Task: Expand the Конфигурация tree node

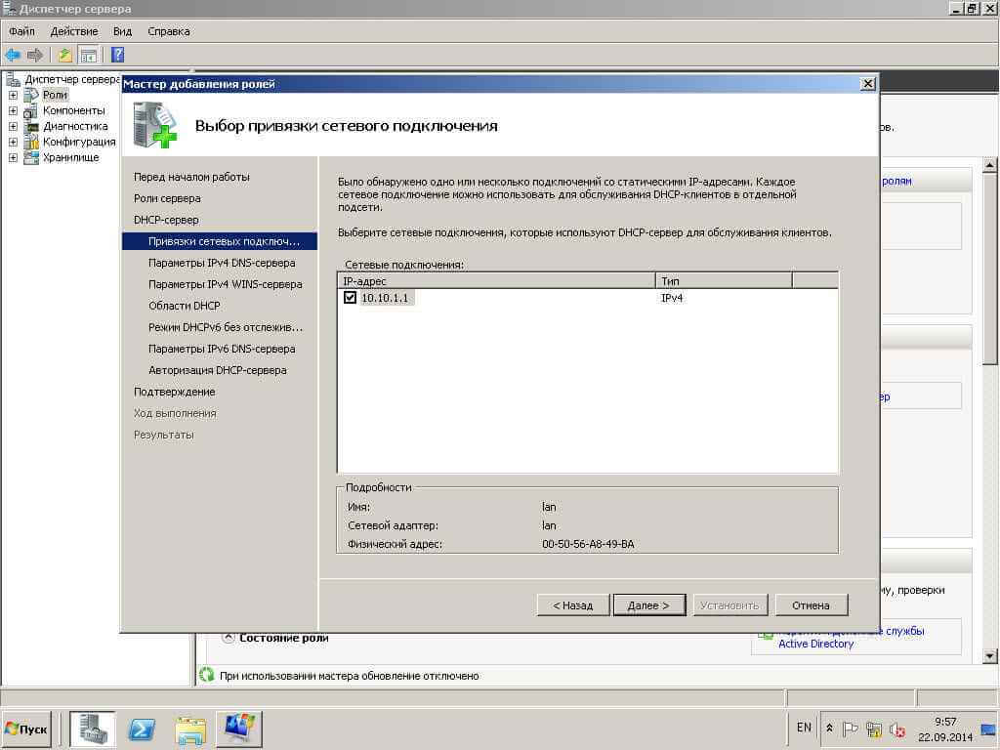Action: 13,143
